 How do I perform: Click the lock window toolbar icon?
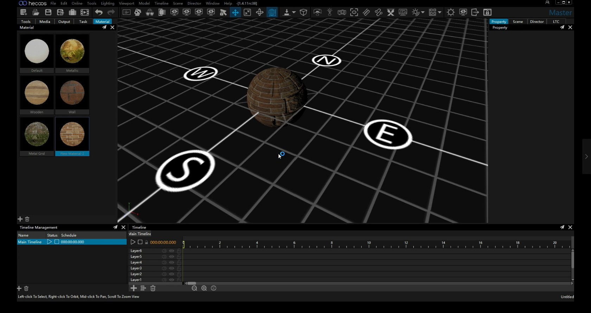487,12
